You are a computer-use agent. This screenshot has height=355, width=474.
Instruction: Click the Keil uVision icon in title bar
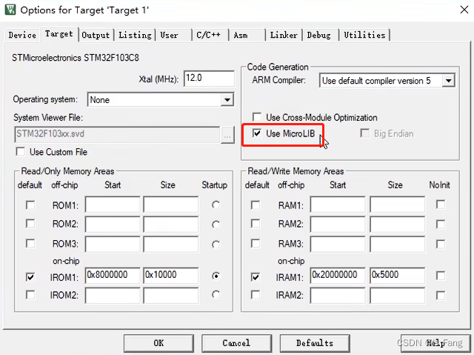(10, 10)
